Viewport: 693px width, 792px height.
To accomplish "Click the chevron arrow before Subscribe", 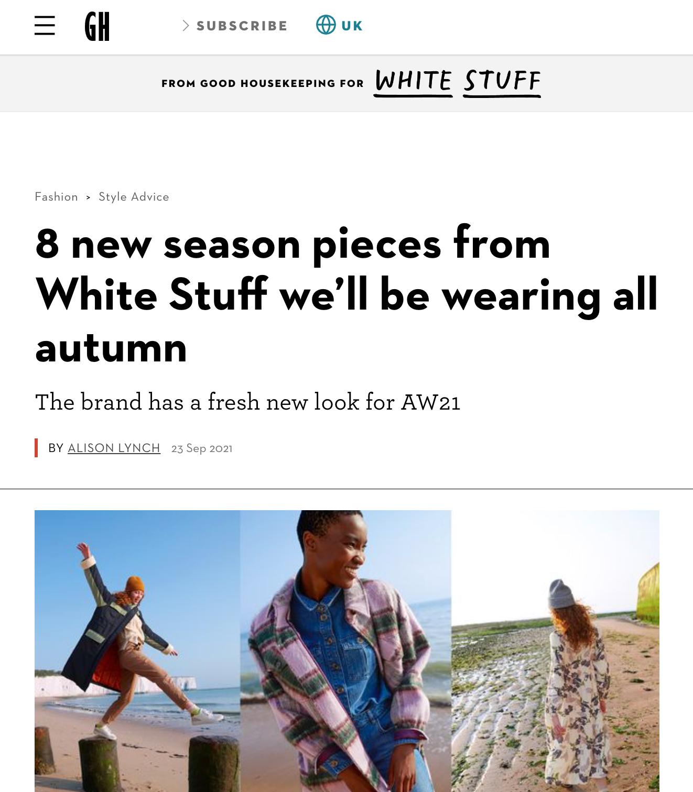I will click(x=186, y=26).
